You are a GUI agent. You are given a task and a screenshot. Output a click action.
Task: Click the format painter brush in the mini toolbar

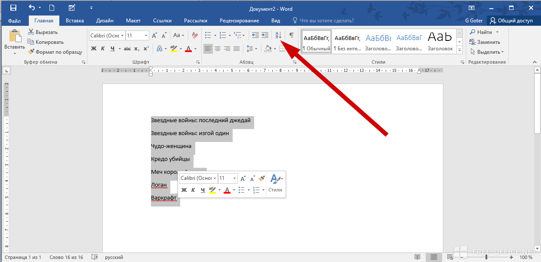pyautogui.click(x=261, y=178)
